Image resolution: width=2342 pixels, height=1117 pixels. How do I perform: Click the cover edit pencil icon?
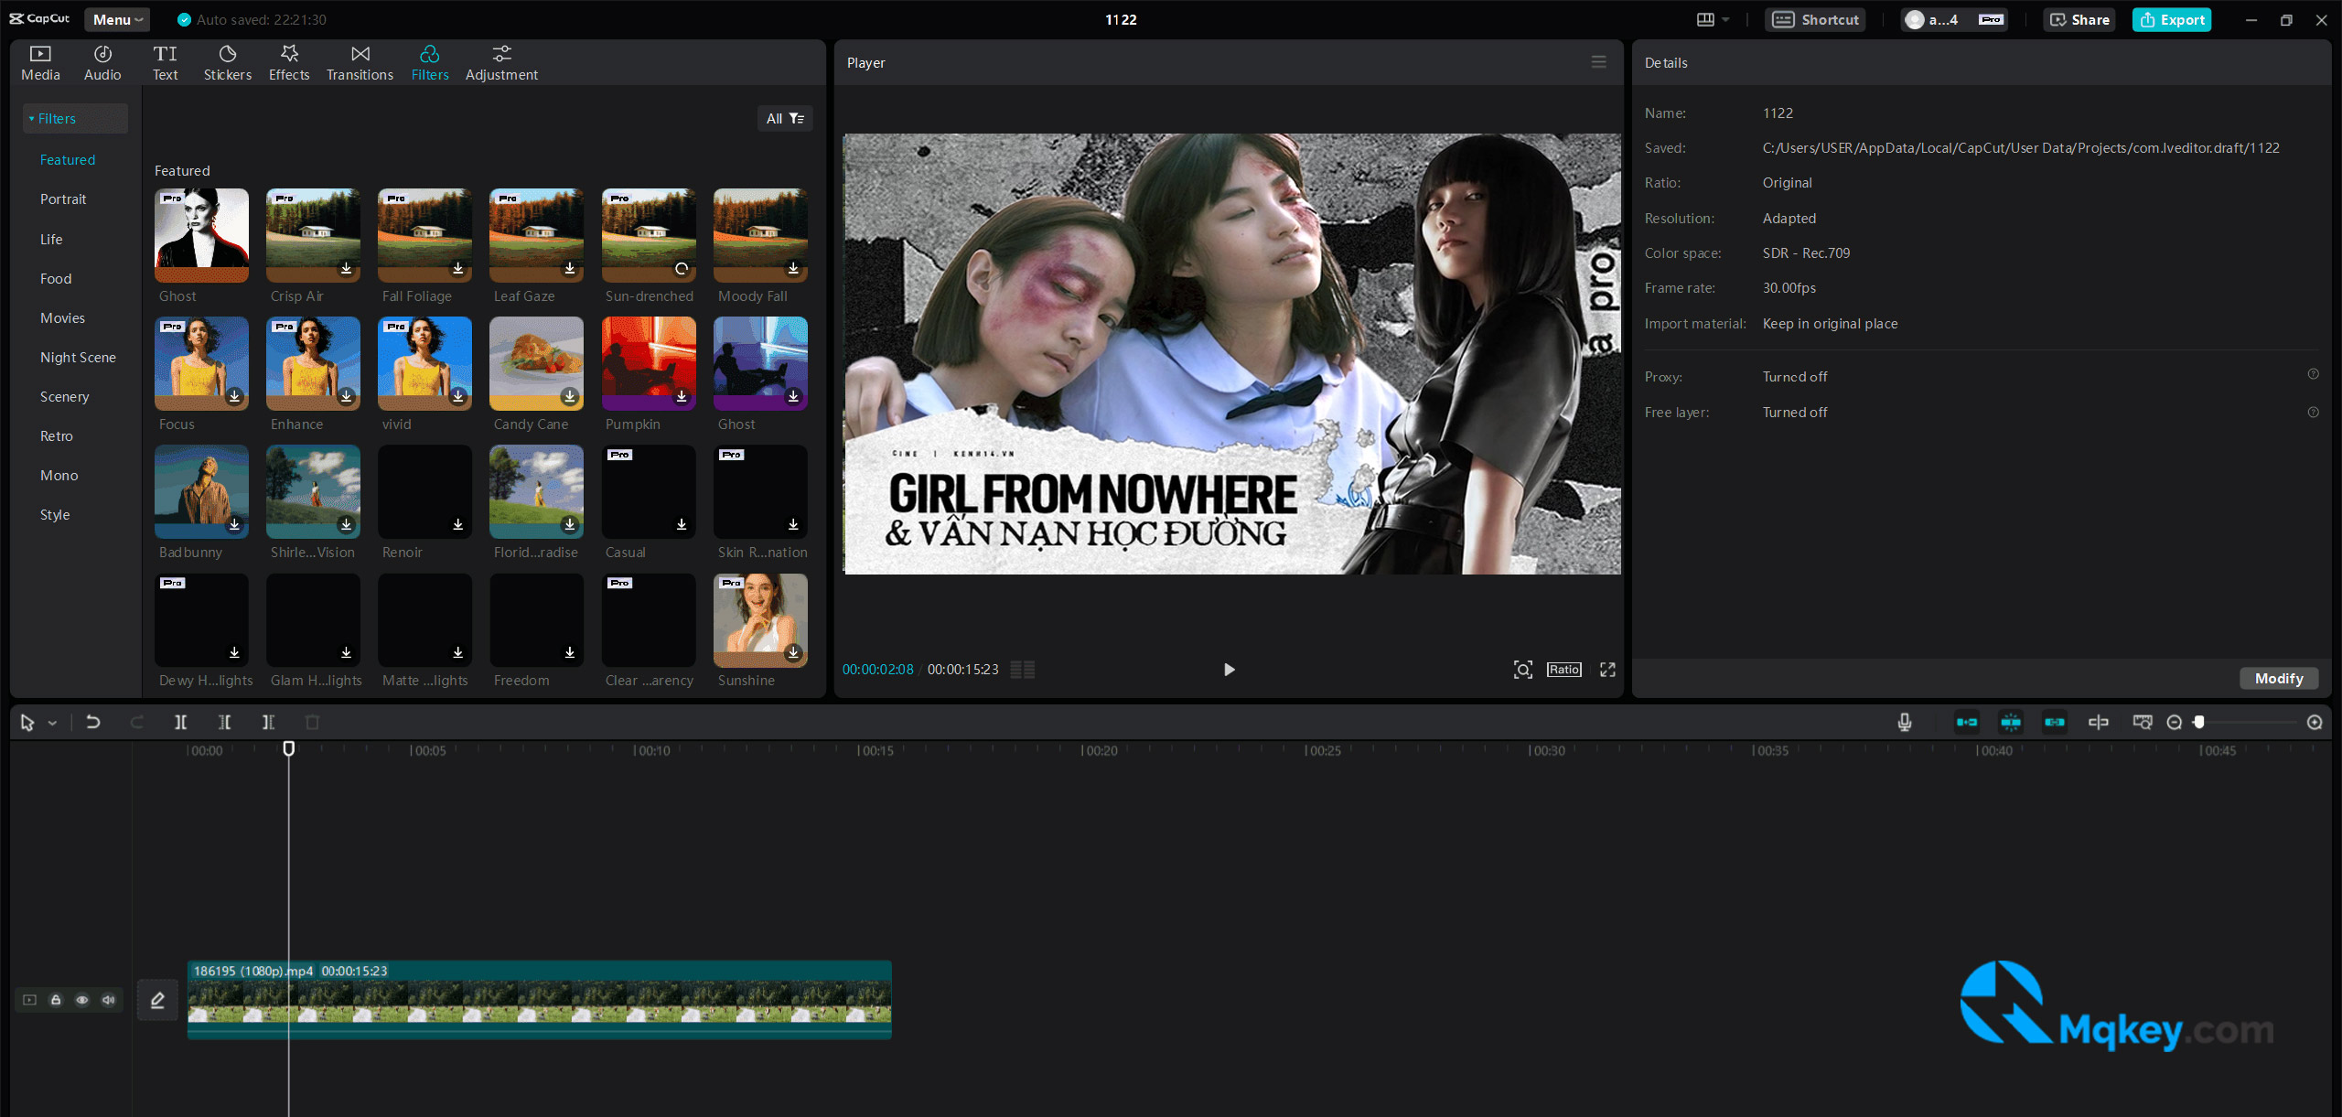point(157,1000)
